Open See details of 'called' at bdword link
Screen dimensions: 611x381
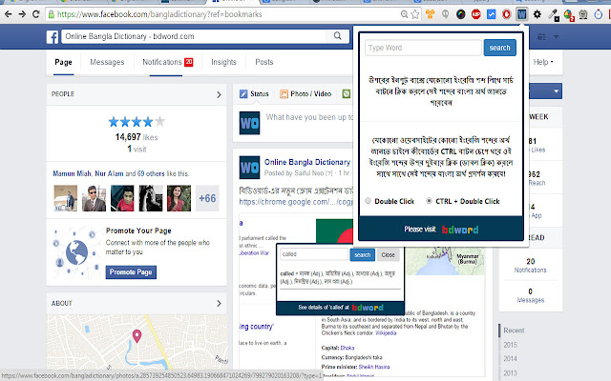341,308
